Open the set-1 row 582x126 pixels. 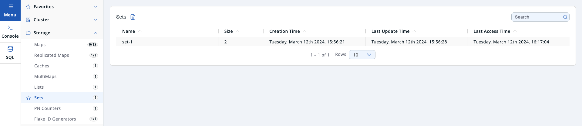127,42
